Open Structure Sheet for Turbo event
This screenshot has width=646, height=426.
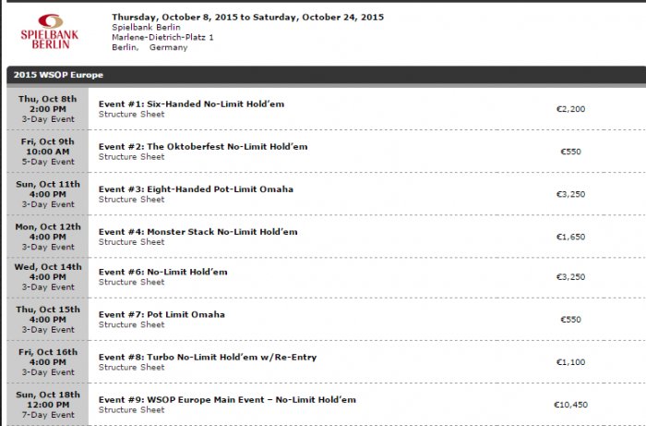point(131,368)
